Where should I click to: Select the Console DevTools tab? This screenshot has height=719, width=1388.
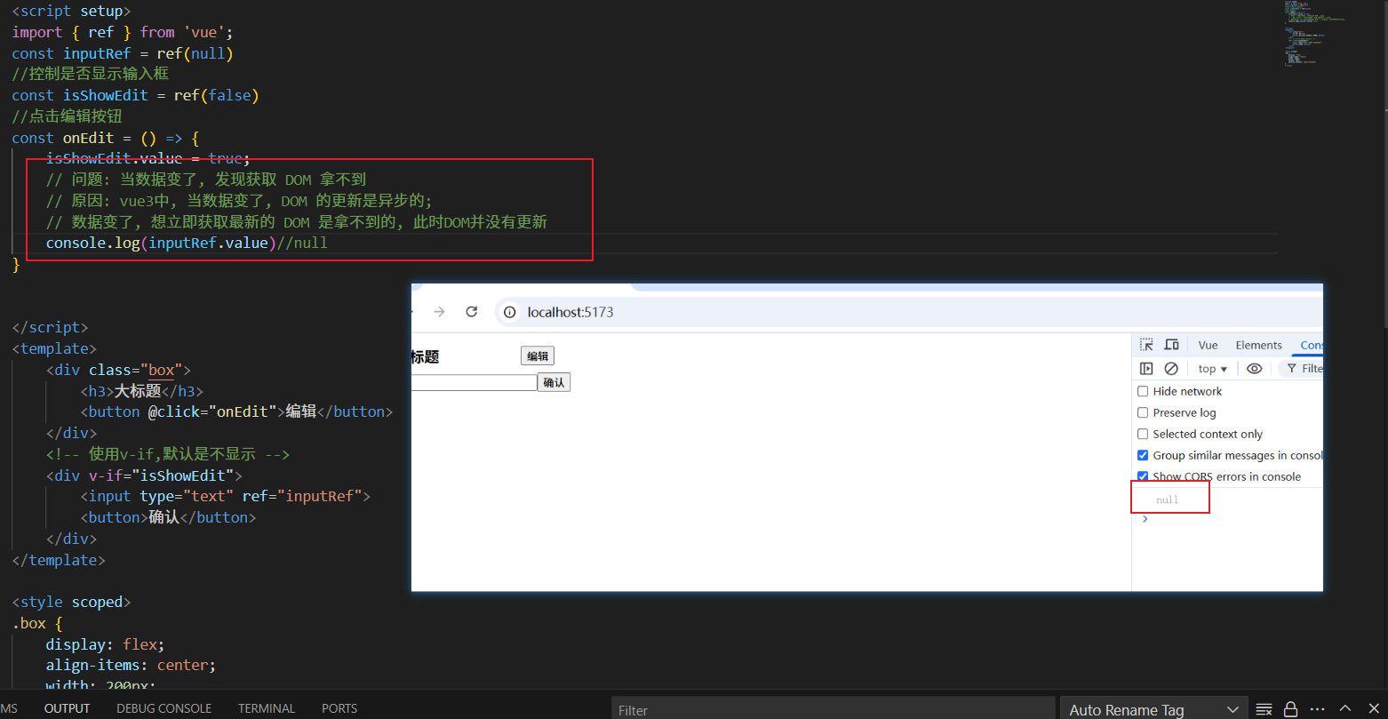coord(1311,345)
